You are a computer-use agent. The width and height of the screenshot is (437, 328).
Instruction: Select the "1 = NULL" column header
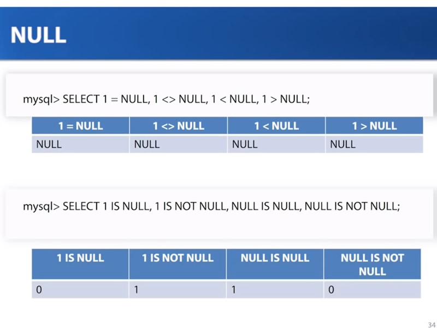[80, 126]
